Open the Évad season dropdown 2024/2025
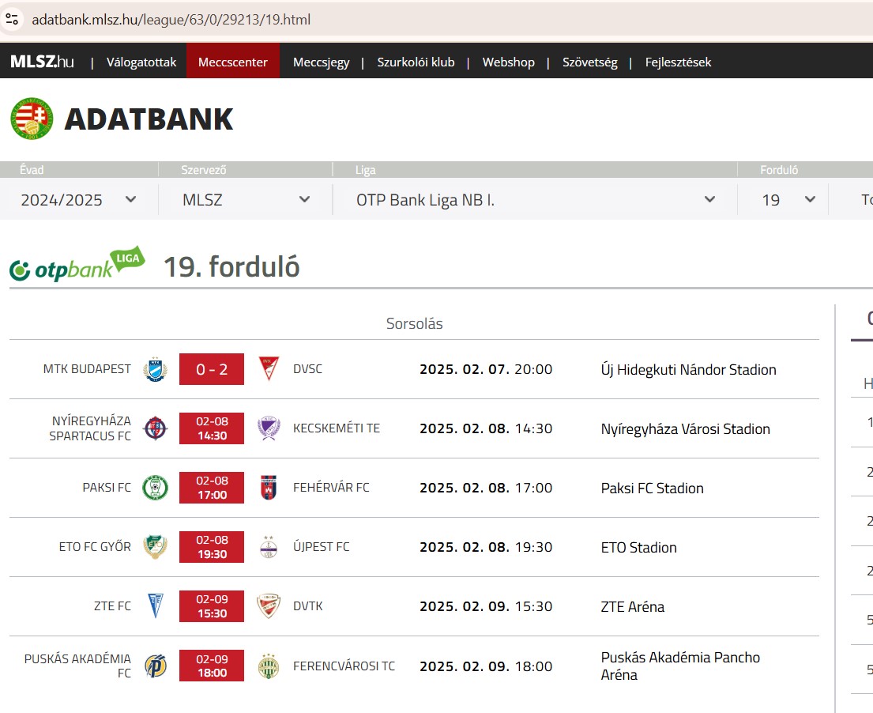Viewport: 873px width, 713px height. (x=78, y=199)
